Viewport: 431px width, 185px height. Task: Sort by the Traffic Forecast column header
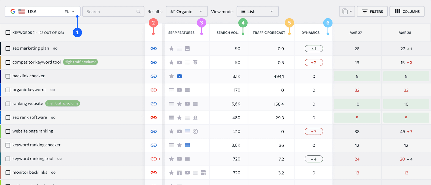(269, 33)
